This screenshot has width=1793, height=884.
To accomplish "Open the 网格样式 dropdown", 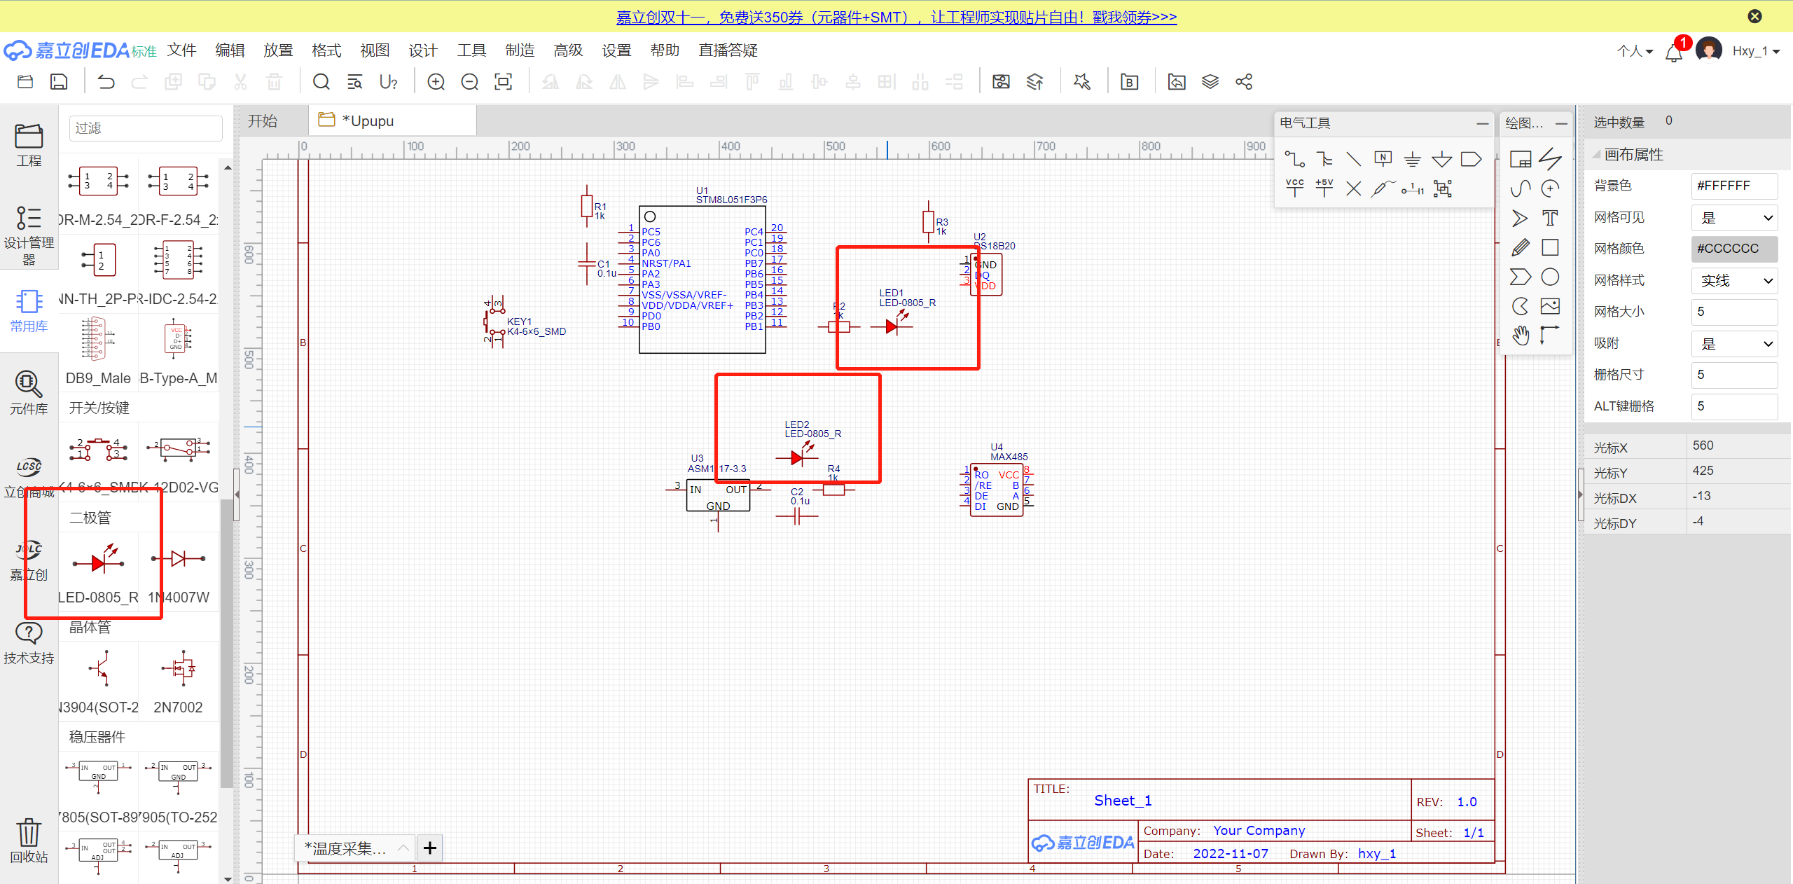I will (x=1734, y=281).
